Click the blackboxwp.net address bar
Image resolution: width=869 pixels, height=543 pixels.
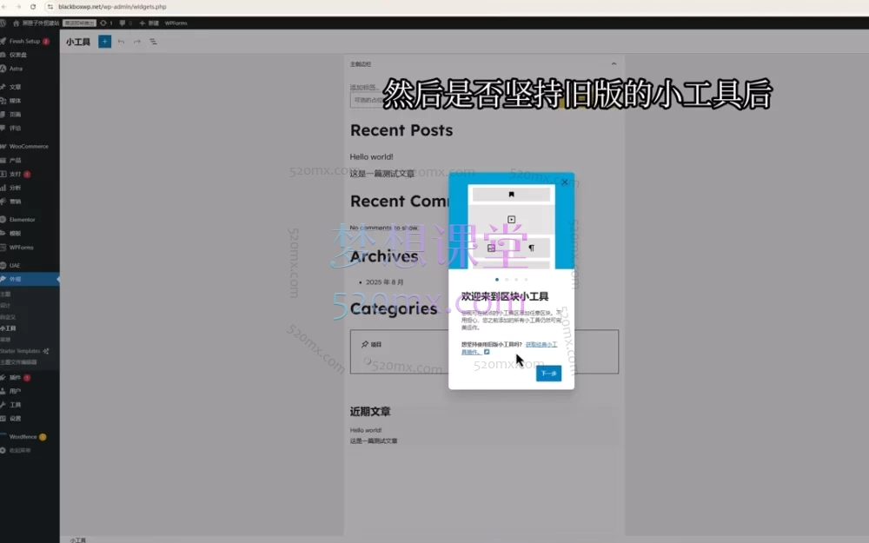tap(112, 7)
